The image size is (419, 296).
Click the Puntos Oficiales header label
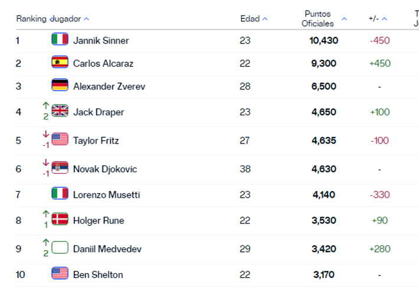tap(317, 19)
